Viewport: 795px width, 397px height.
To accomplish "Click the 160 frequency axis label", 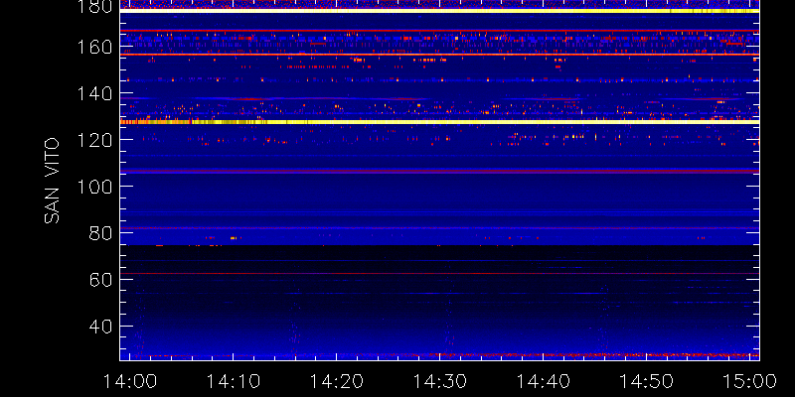I will pyautogui.click(x=94, y=47).
